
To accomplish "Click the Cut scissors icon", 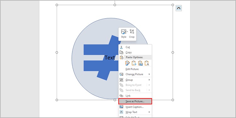I will coord(121,47).
